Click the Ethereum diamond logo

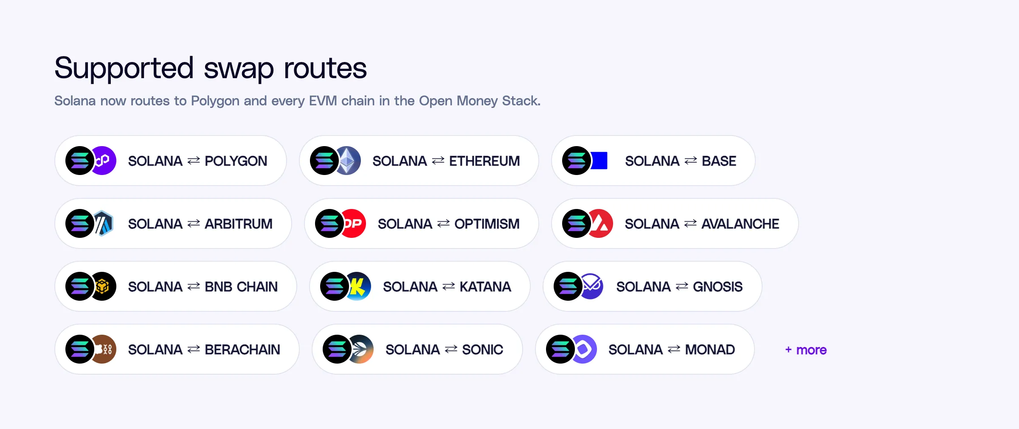[x=349, y=161]
